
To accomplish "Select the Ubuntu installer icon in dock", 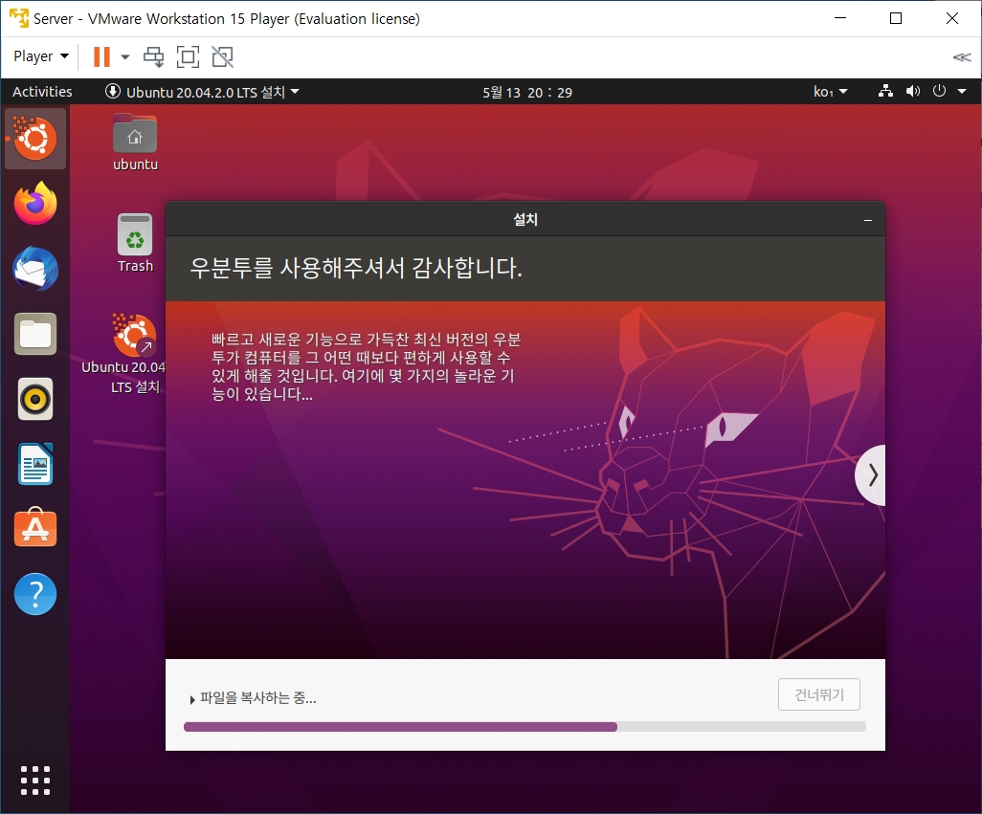I will [35, 139].
